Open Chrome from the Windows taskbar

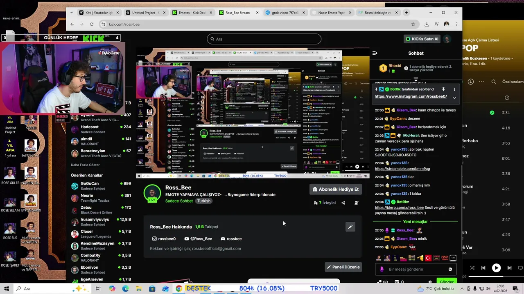179,288
